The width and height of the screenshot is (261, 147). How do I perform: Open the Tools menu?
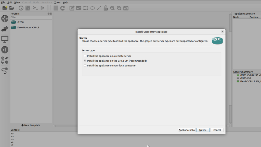(57, 2)
